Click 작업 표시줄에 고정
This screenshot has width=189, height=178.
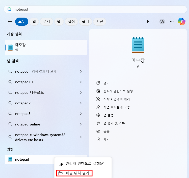pos(117,107)
